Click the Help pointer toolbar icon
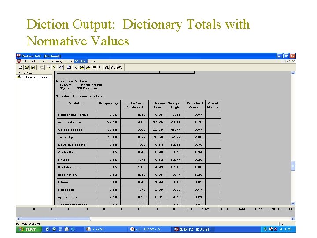 [x=60, y=67]
